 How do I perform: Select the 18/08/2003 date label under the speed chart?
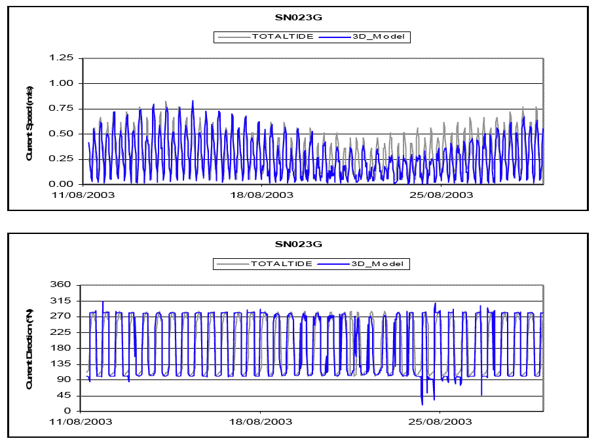click(261, 195)
